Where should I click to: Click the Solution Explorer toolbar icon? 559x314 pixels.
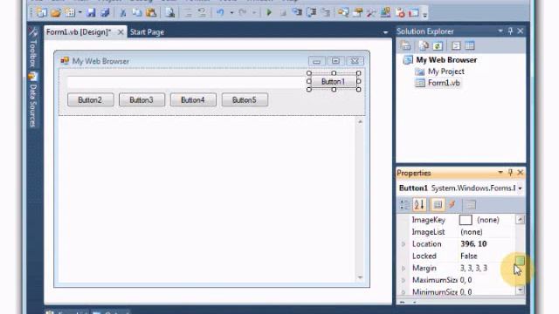coord(343,13)
